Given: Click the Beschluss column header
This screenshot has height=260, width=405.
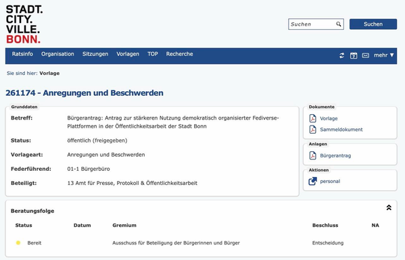Looking at the screenshot, I should pyautogui.click(x=325, y=225).
